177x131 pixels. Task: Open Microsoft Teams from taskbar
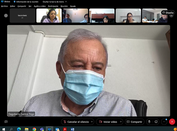pos(42,129)
